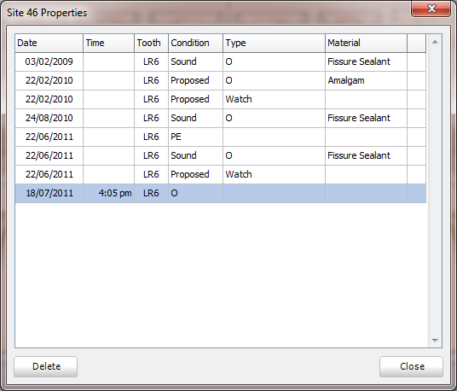Click the Delete button
Screen dimensions: 457x391
pos(46,366)
